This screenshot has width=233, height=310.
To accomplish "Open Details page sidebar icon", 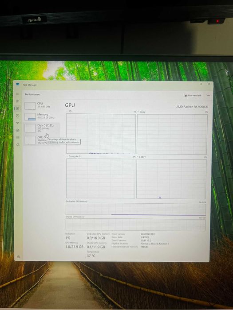I will pyautogui.click(x=18, y=137).
